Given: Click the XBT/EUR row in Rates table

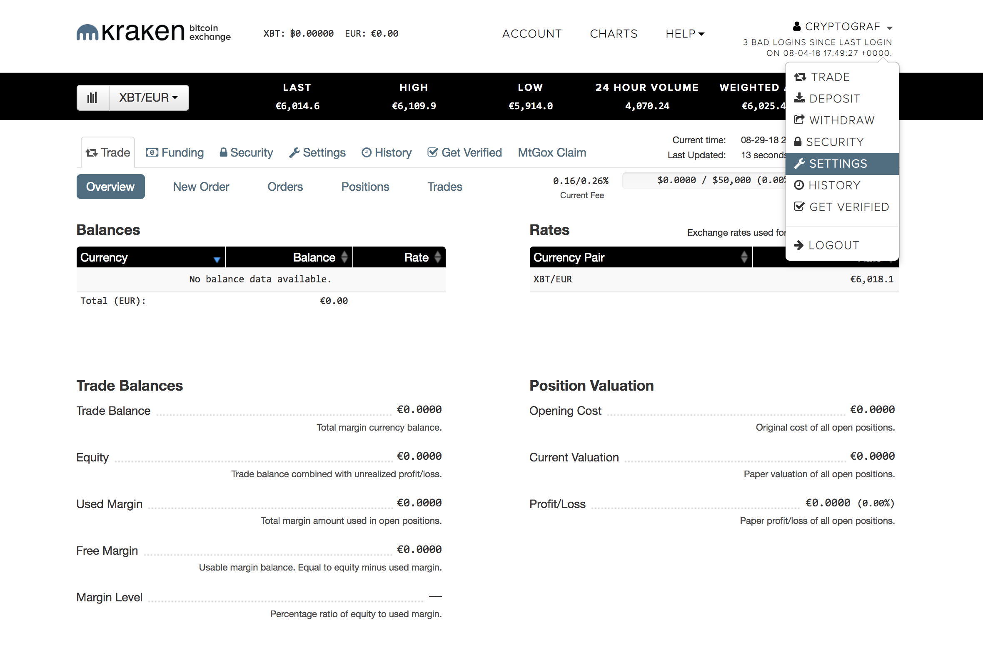Looking at the screenshot, I should click(x=714, y=279).
